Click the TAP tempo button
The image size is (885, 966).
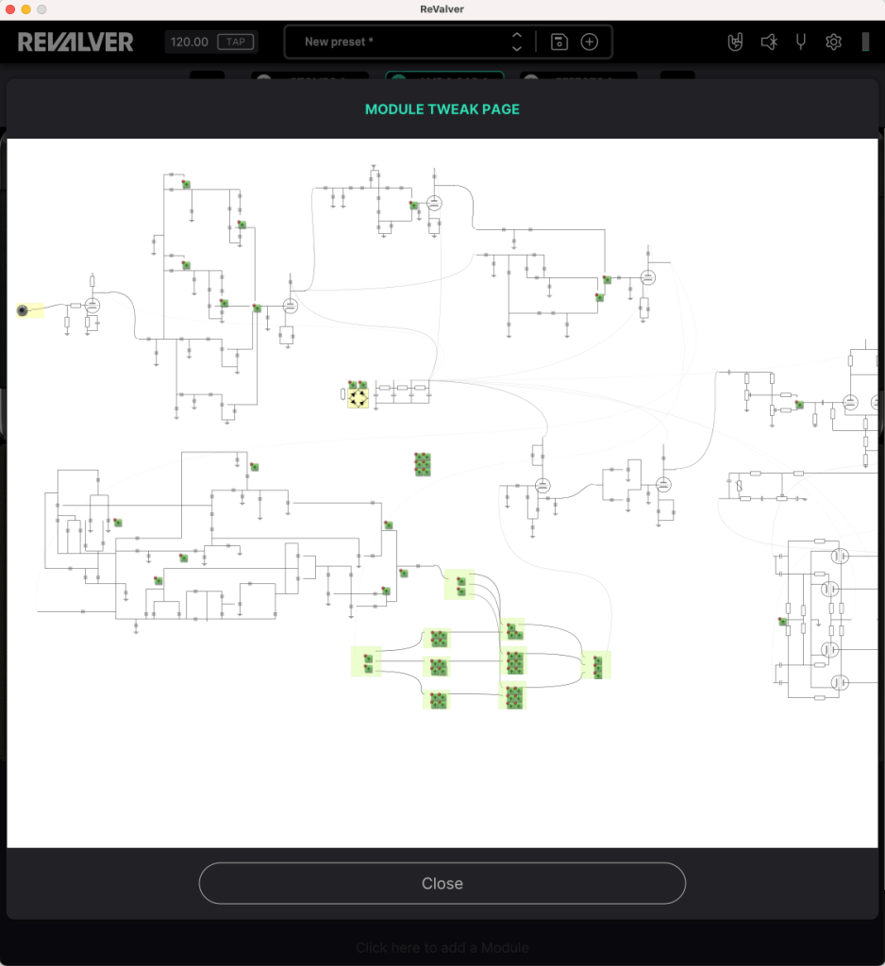coord(235,42)
